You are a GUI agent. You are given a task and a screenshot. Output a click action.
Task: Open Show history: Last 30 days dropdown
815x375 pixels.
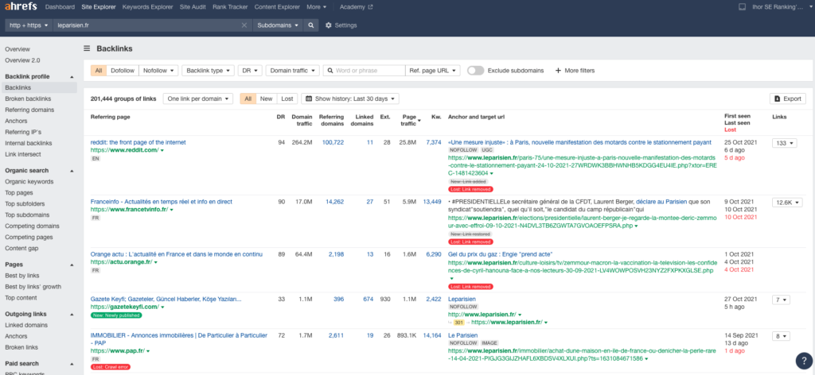[x=350, y=99]
